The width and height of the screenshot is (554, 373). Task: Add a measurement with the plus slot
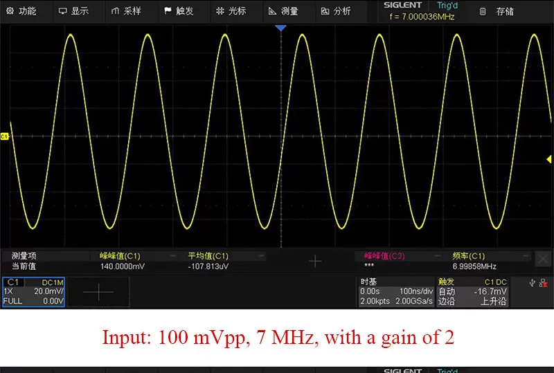[x=315, y=262]
